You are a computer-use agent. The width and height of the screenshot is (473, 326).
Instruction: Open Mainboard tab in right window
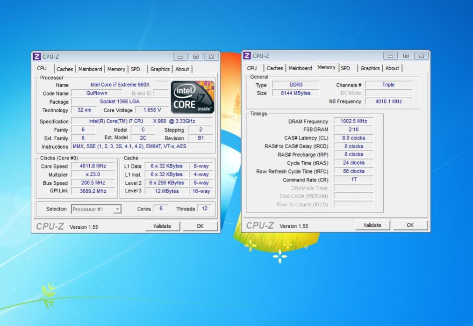click(300, 68)
